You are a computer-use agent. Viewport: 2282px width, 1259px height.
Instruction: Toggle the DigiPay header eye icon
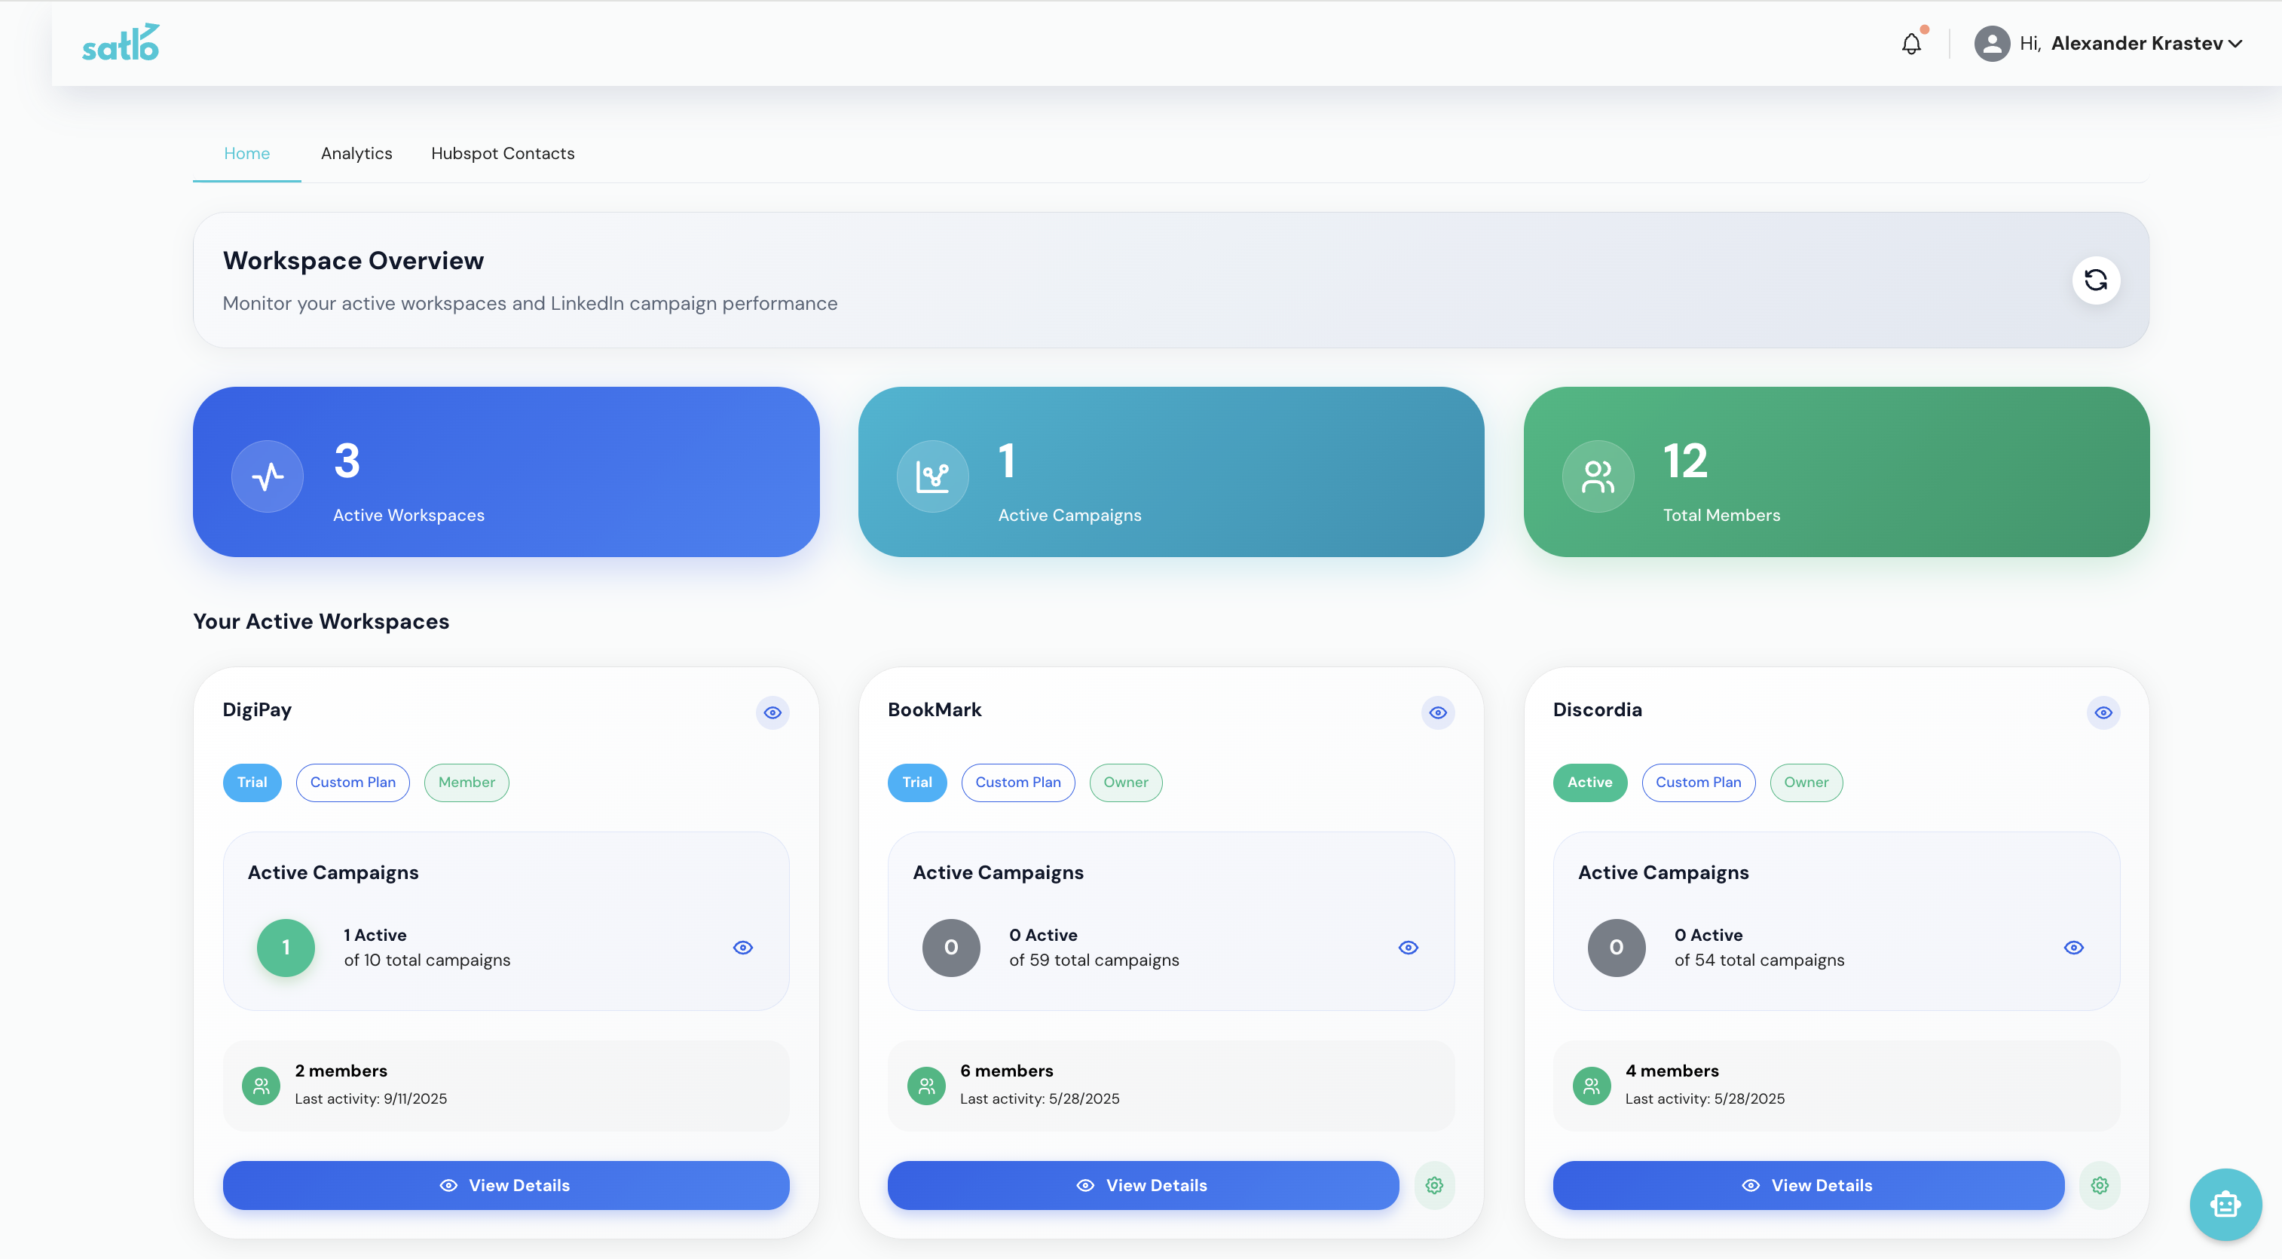pos(772,712)
